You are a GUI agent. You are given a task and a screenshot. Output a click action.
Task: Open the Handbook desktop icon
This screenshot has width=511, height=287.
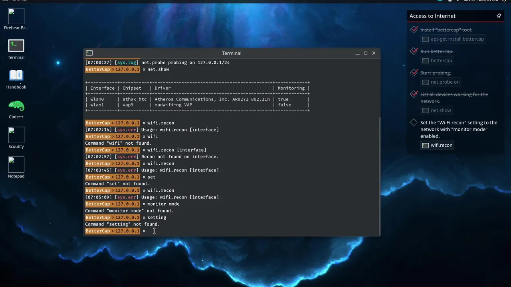point(16,75)
